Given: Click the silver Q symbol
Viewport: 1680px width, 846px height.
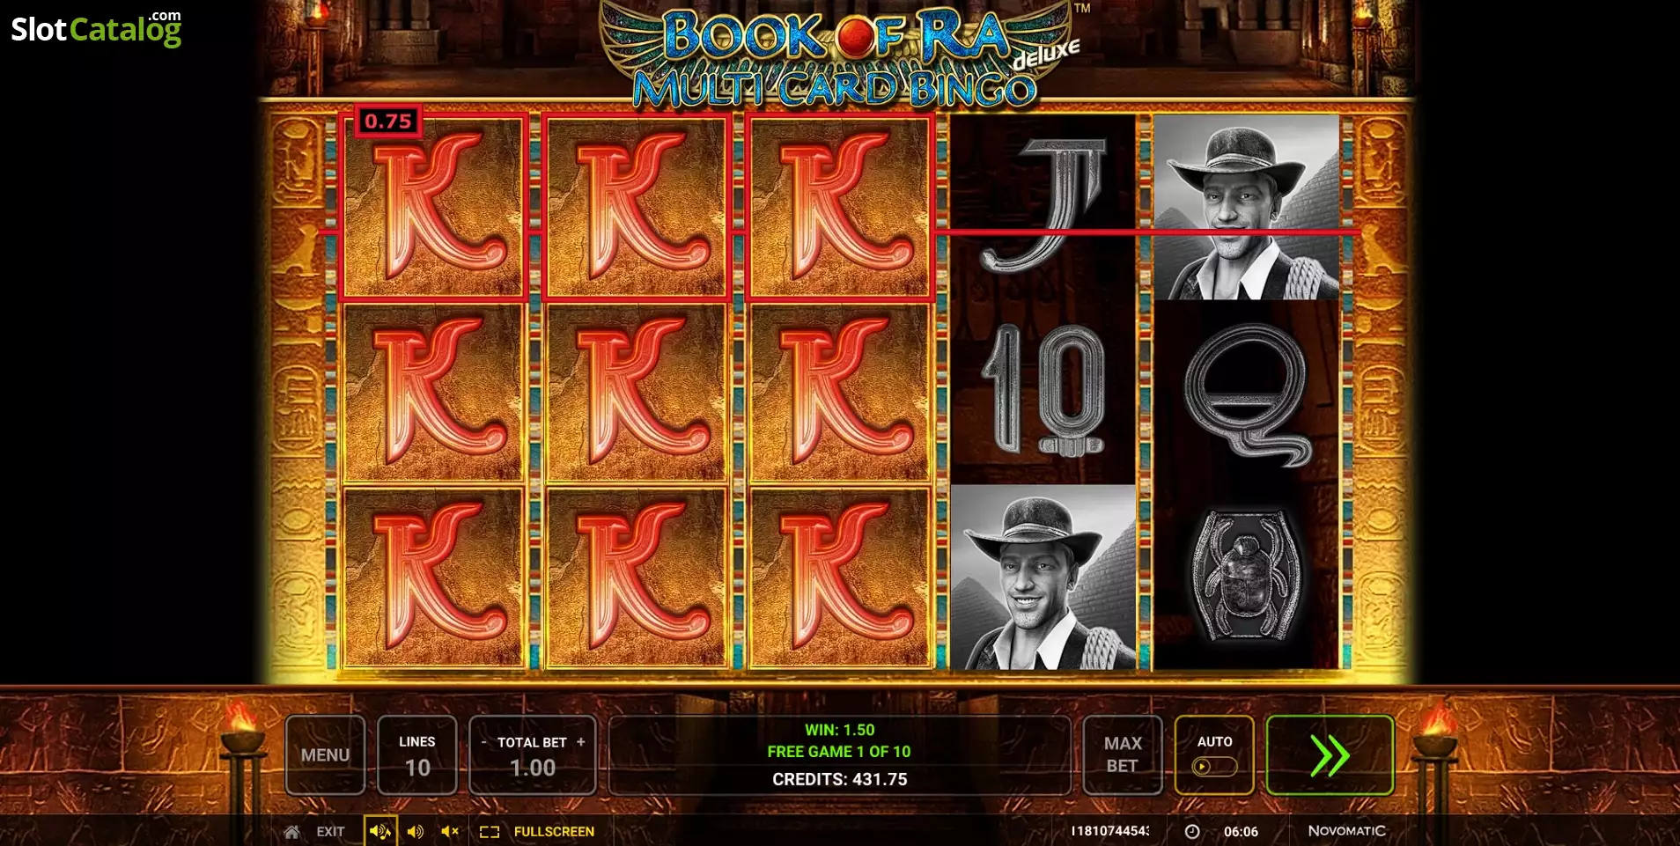Looking at the screenshot, I should click(1247, 394).
